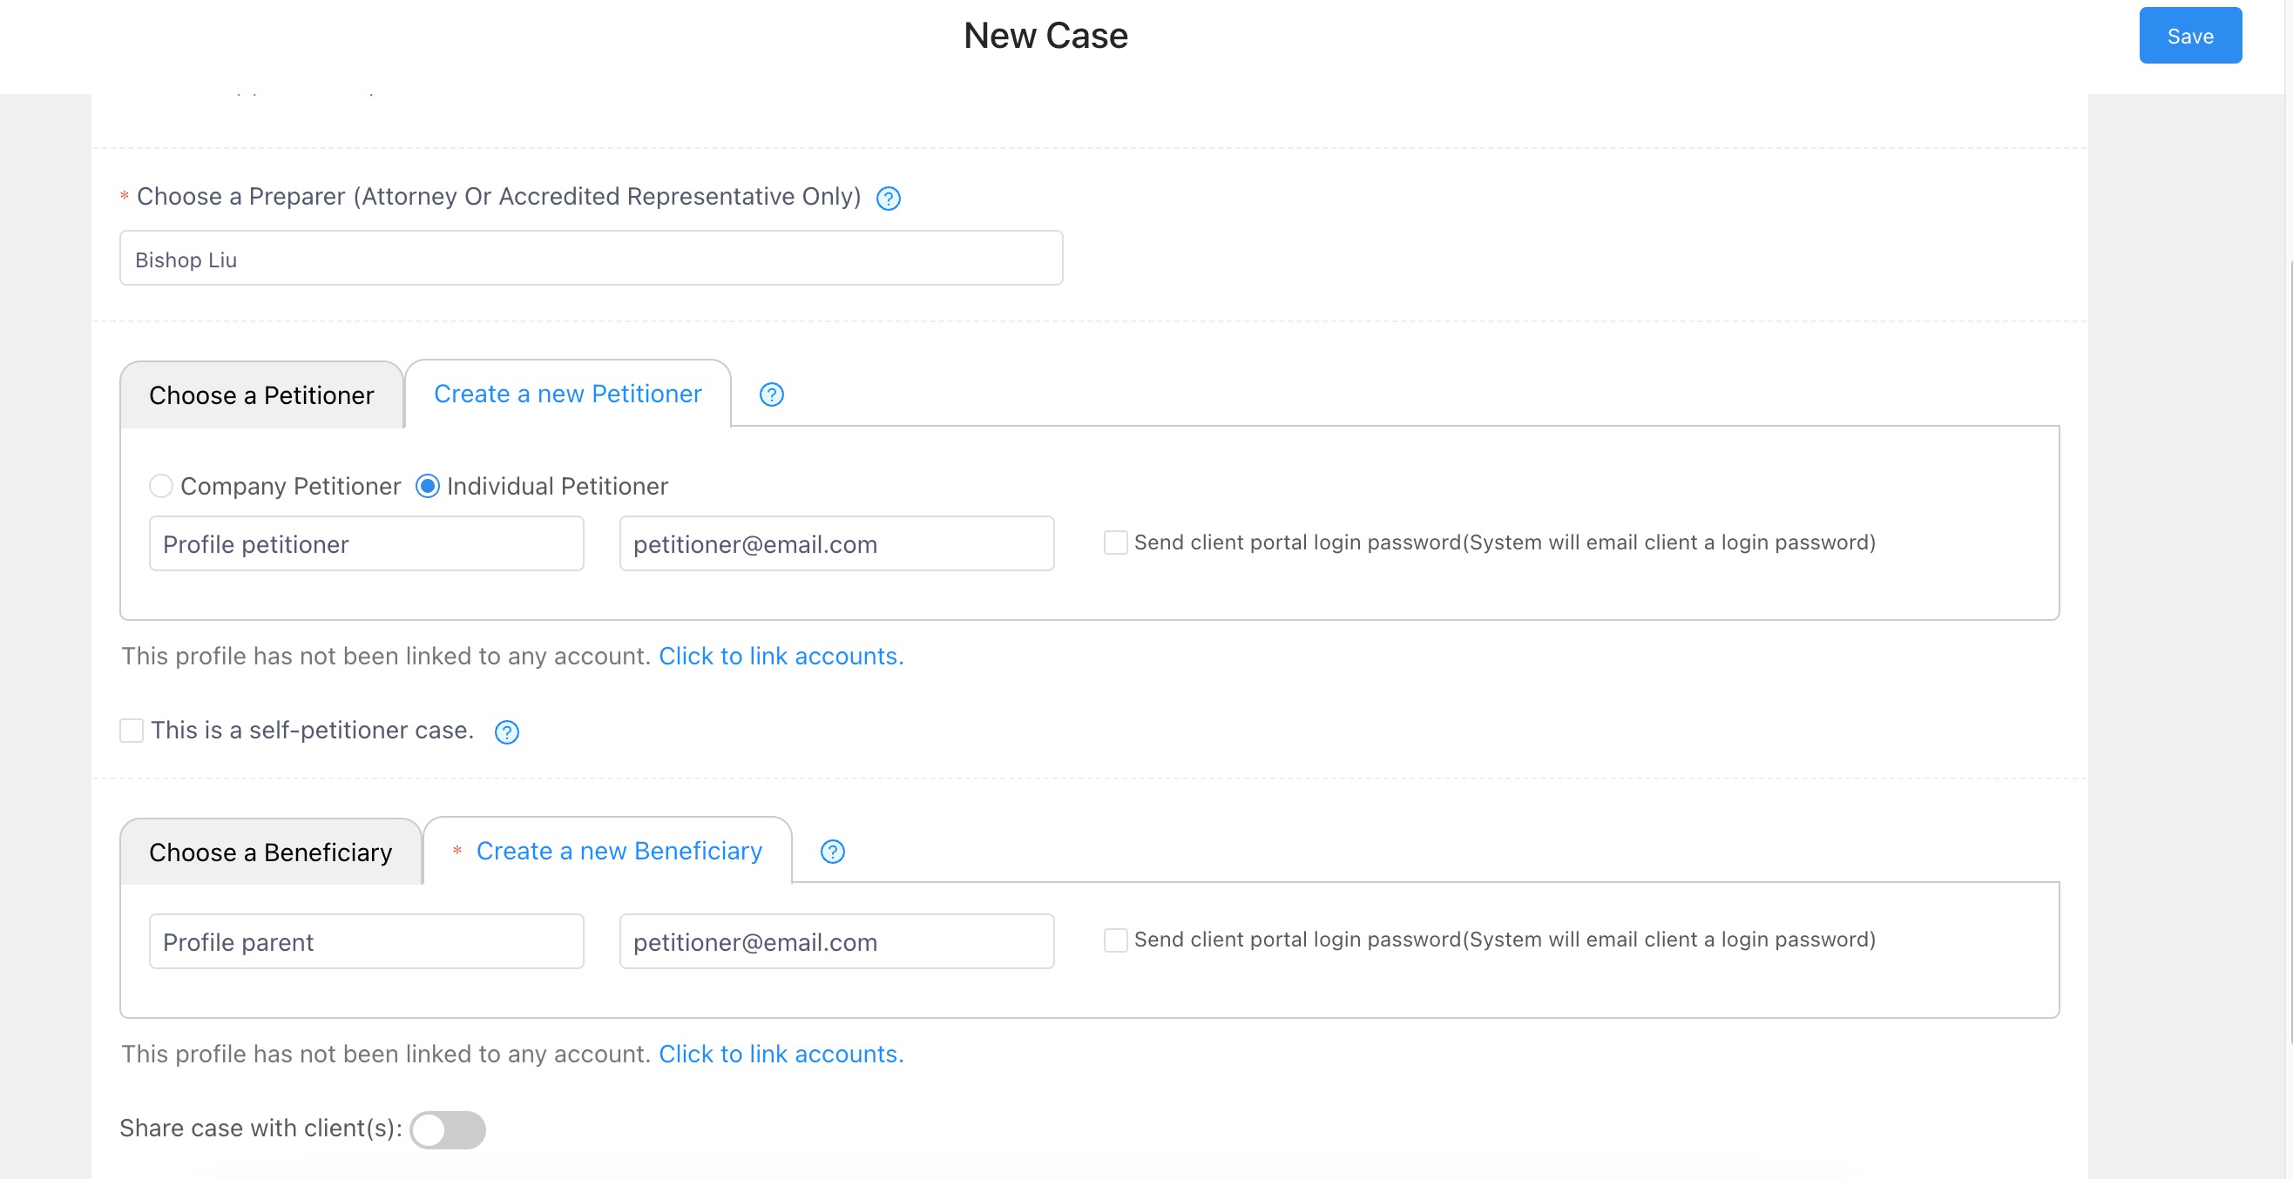Image resolution: width=2293 pixels, height=1179 pixels.
Task: Select Individual Petitioner radio button
Action: [427, 486]
